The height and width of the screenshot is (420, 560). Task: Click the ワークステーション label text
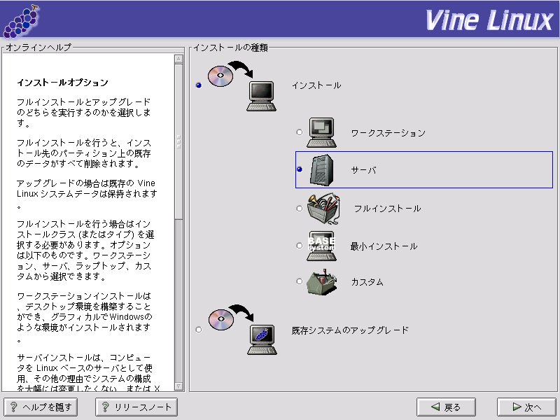(x=388, y=133)
